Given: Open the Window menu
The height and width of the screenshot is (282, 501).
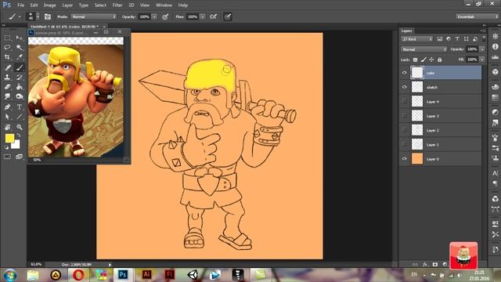Looking at the screenshot, I should click(x=164, y=5).
